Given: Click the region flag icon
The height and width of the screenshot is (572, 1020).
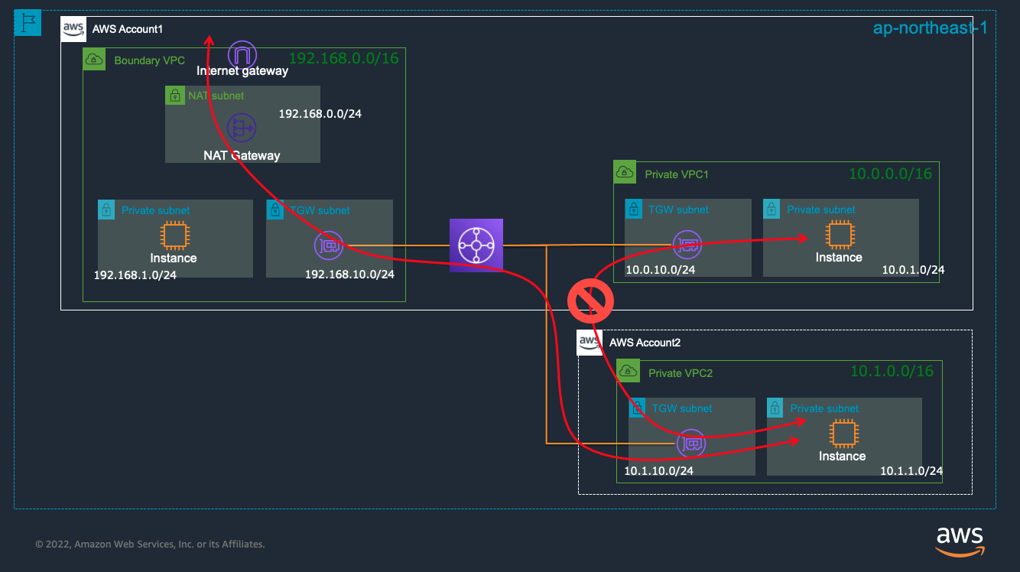Looking at the screenshot, I should pos(27,23).
